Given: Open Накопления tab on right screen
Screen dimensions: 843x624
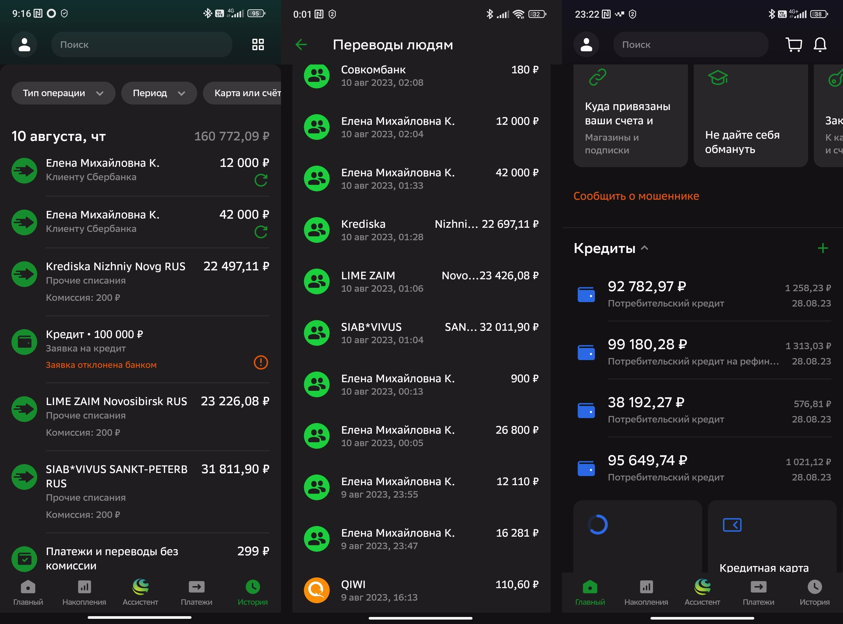Looking at the screenshot, I should click(646, 593).
